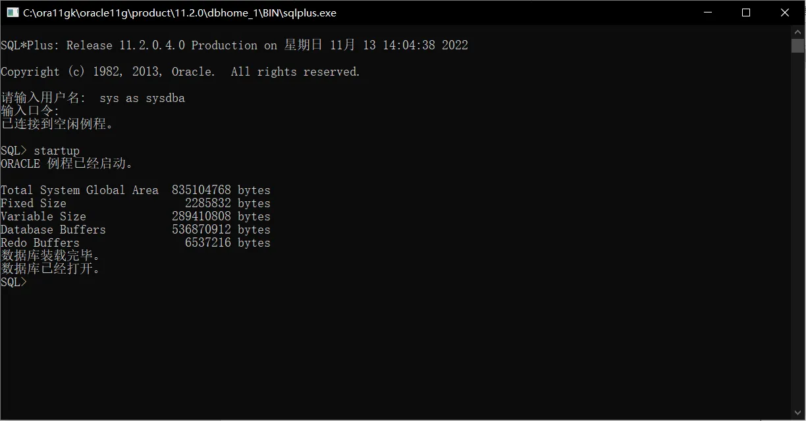Click the last empty SQL> prompt

(14, 282)
